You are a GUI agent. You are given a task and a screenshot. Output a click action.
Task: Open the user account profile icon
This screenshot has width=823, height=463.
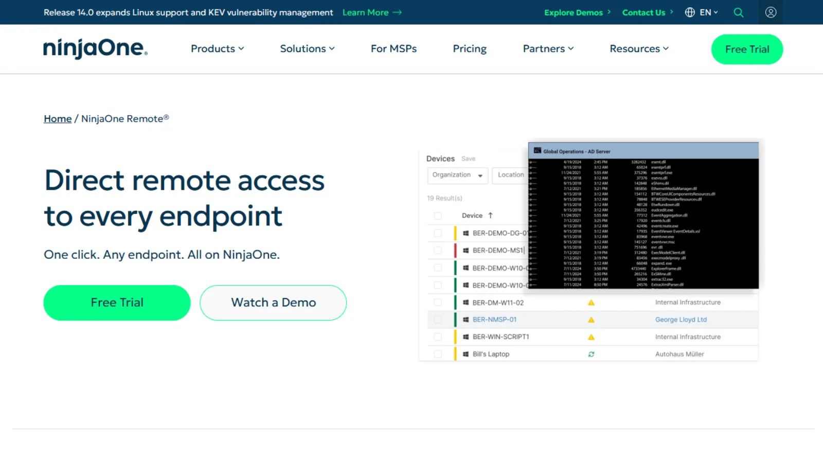click(x=771, y=12)
